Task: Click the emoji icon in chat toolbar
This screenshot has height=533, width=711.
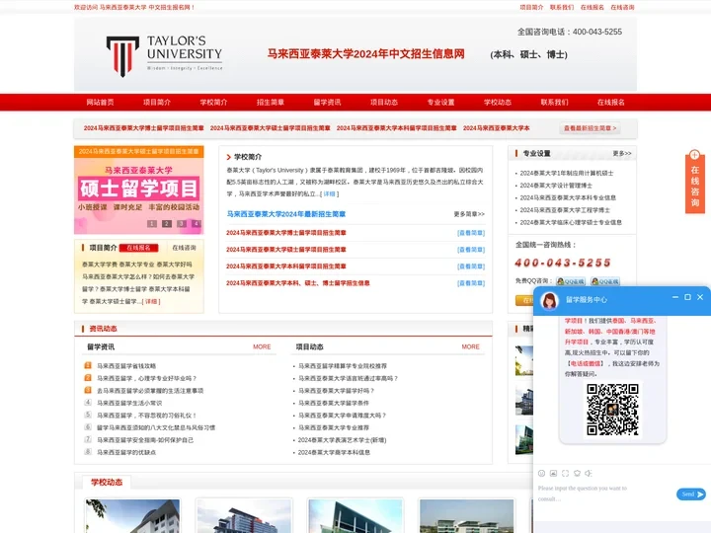Action: (x=541, y=473)
